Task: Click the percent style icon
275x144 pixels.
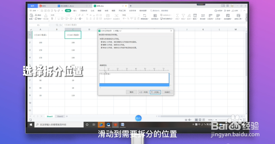Action: coord(128,19)
